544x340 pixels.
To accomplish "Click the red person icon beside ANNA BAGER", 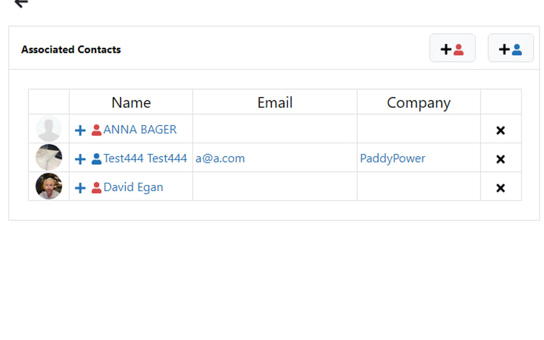I will (96, 130).
